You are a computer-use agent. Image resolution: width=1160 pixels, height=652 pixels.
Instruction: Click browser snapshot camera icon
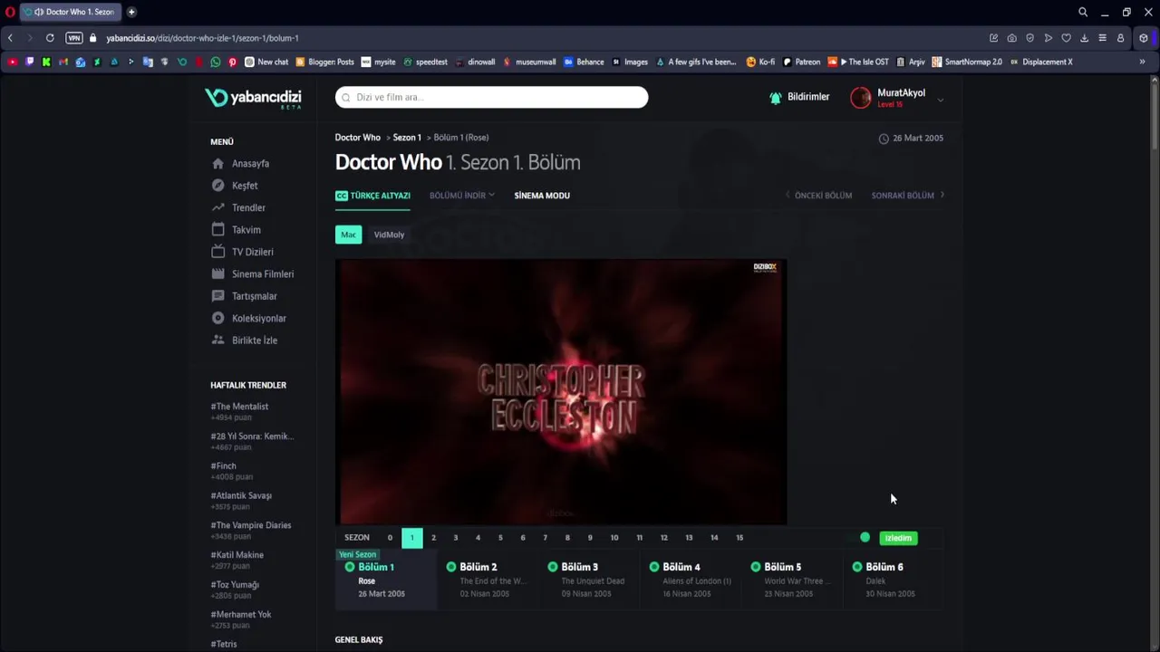coord(1011,38)
